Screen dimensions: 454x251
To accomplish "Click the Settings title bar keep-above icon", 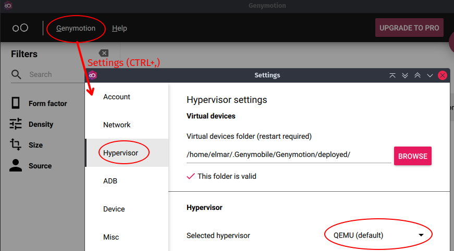I will click(x=392, y=75).
